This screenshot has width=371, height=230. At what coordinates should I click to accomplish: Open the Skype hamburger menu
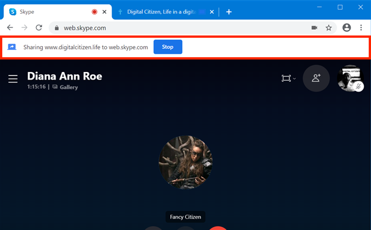pyautogui.click(x=13, y=79)
